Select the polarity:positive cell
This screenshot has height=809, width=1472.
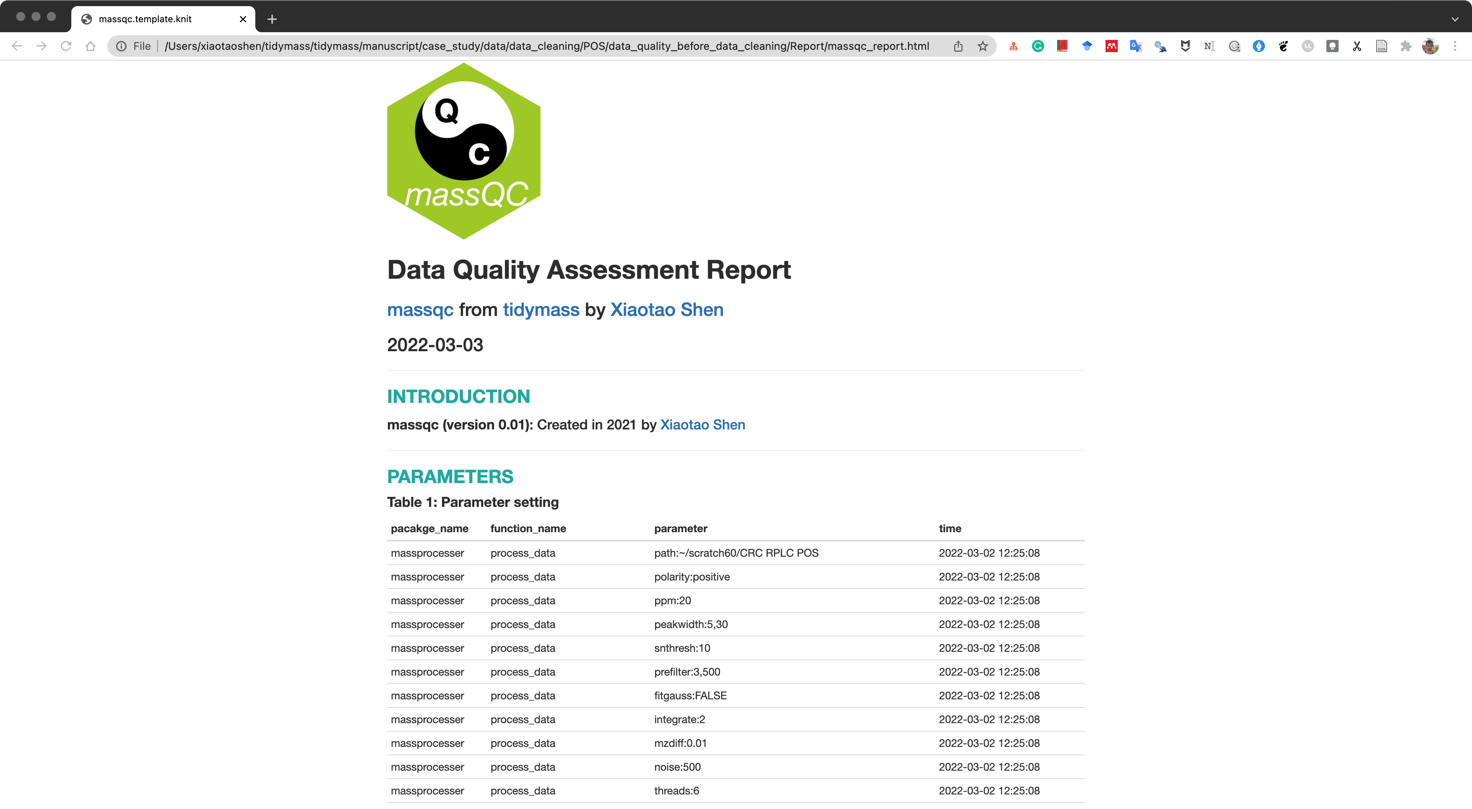(692, 577)
